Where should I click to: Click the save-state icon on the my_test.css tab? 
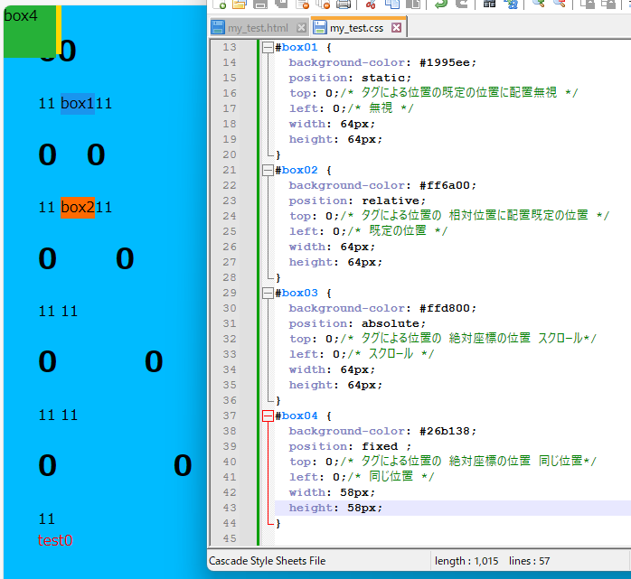[320, 28]
